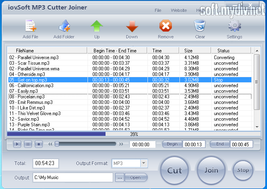Click the Add Folder icon
This screenshot has height=189, width=267.
click(x=64, y=26)
